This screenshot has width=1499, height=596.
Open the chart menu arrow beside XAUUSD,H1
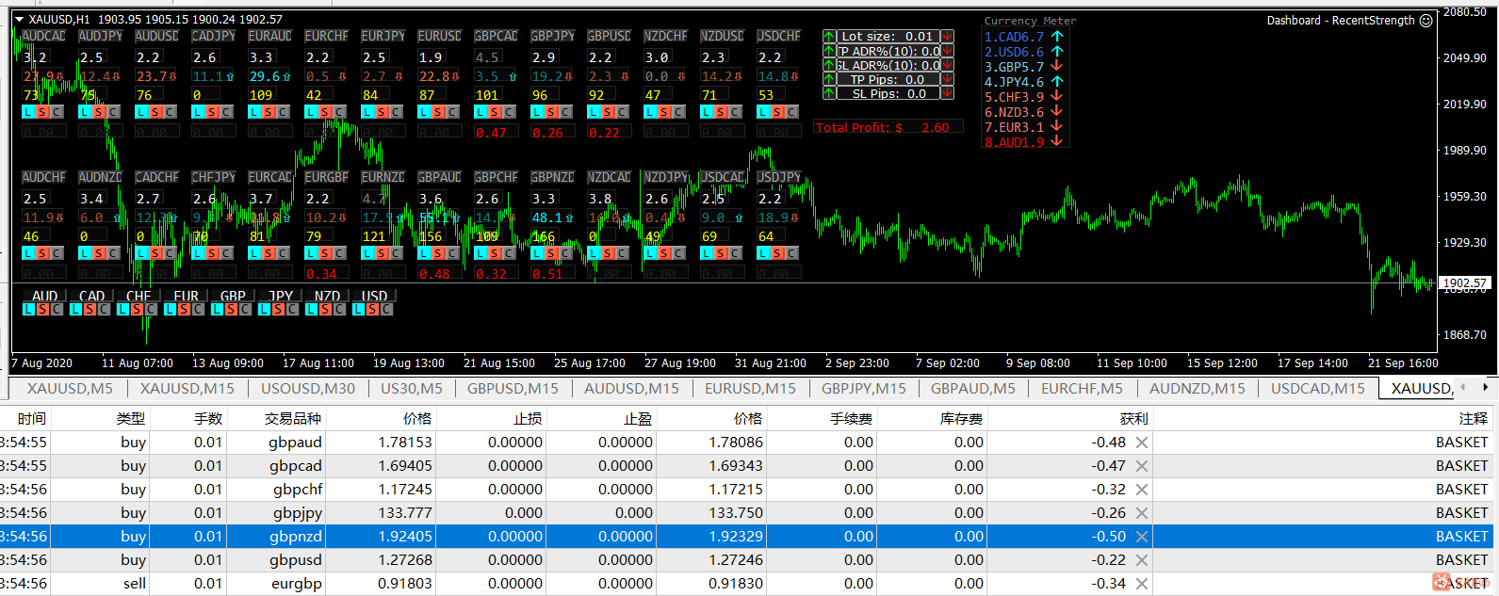click(x=19, y=19)
